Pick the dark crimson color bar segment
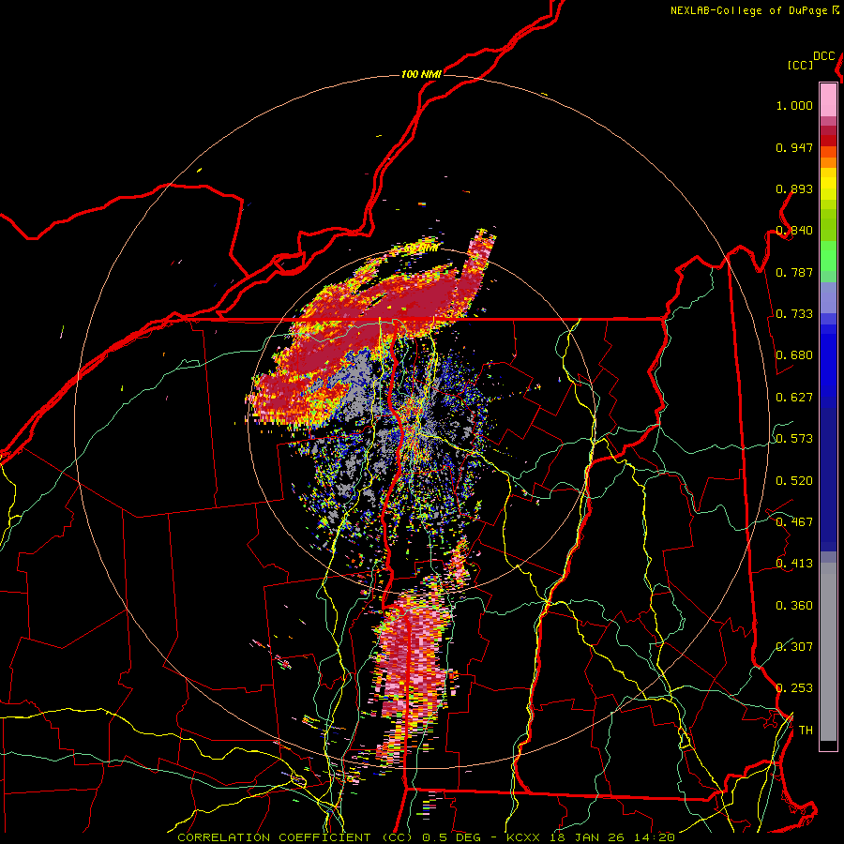The width and height of the screenshot is (844, 844). point(828,130)
